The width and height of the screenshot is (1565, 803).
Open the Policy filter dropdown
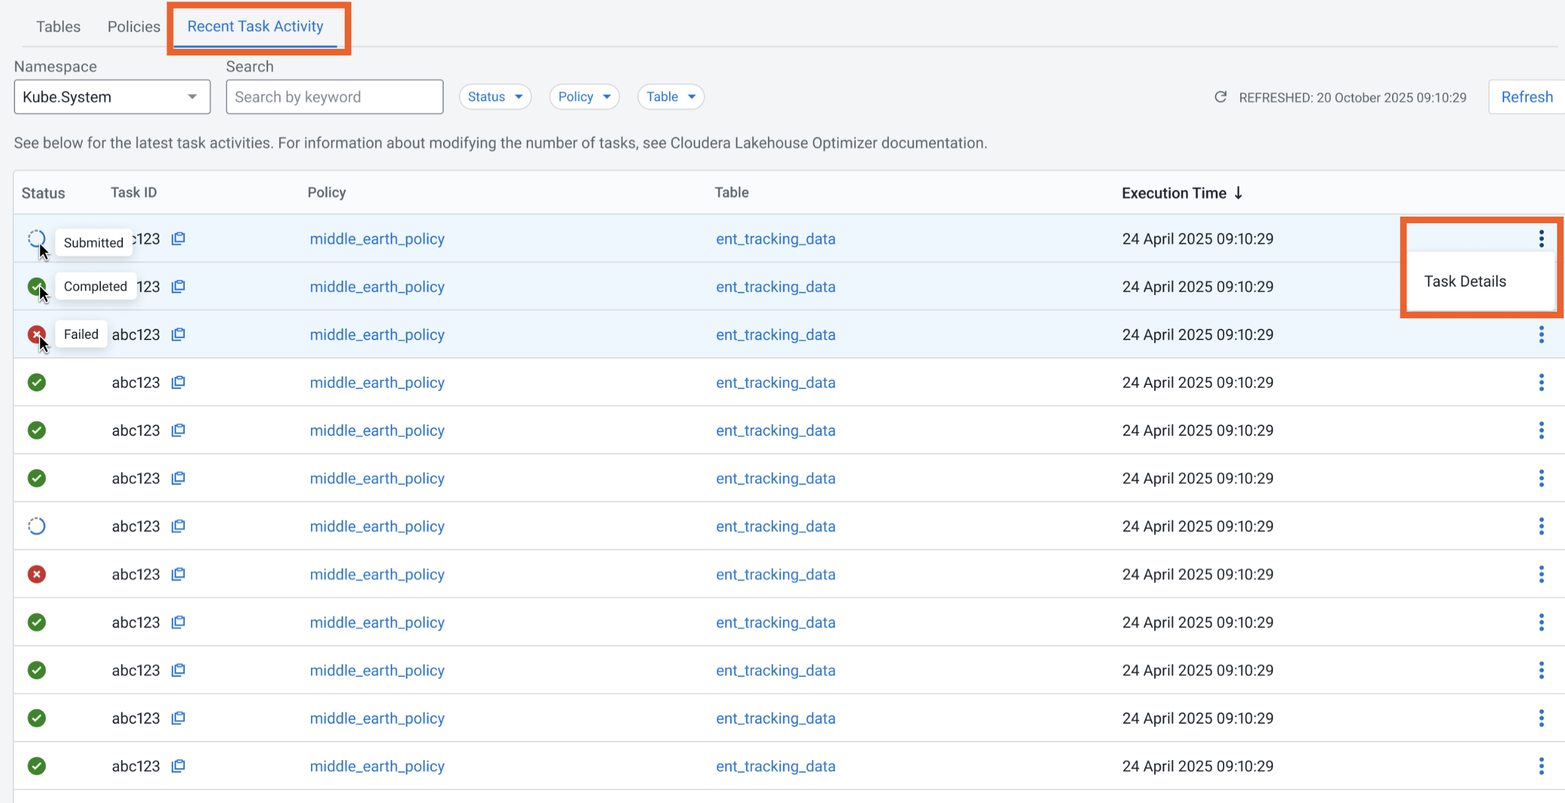[x=583, y=96]
